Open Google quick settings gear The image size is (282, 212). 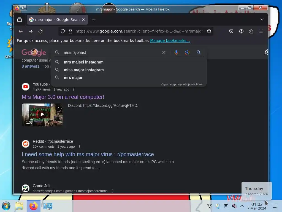click(266, 52)
